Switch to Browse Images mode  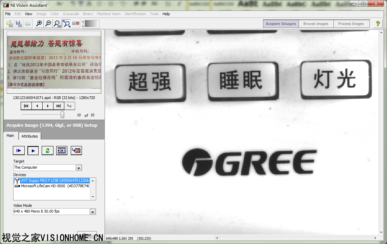click(316, 24)
